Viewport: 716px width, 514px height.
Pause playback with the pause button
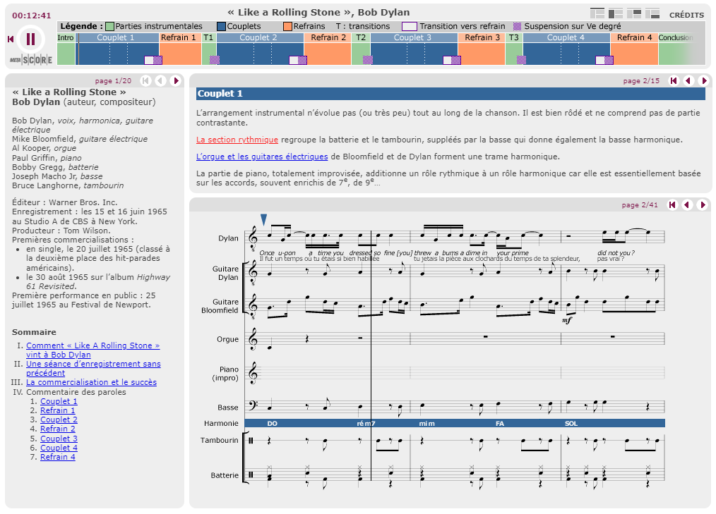click(30, 39)
